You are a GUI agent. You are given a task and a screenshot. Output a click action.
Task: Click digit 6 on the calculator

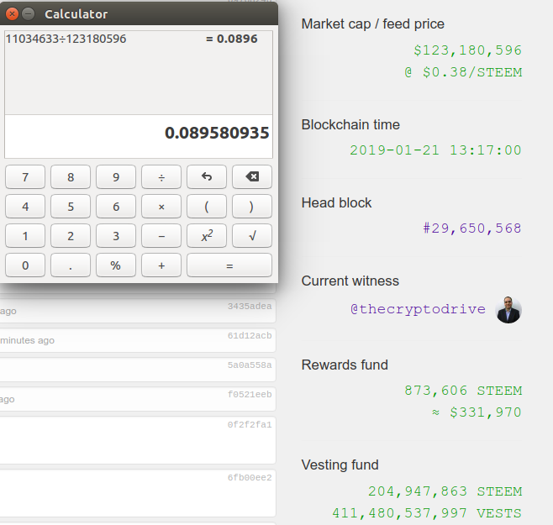(x=116, y=207)
